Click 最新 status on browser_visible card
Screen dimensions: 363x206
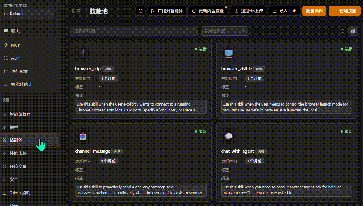tap(346, 49)
